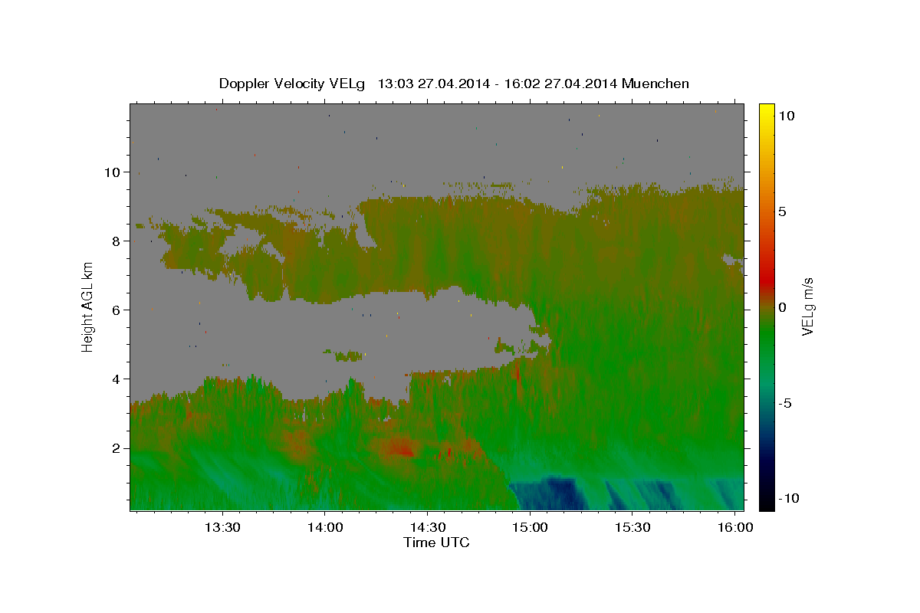Click the 16:00 time tick label
Image resolution: width=920 pixels, height=613 pixels.
tap(735, 528)
